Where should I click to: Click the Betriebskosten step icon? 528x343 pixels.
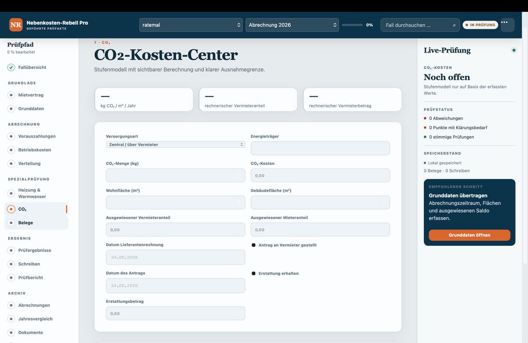pyautogui.click(x=11, y=150)
